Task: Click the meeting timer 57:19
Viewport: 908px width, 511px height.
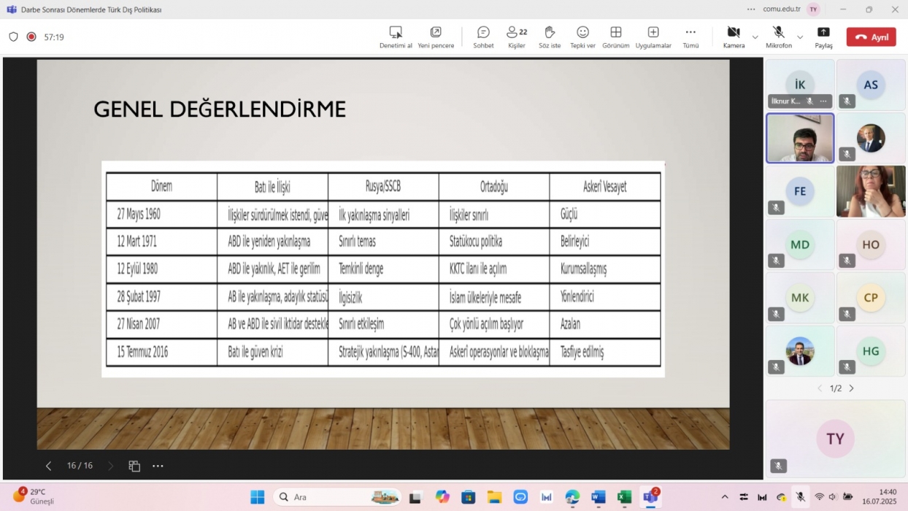Action: [x=54, y=36]
